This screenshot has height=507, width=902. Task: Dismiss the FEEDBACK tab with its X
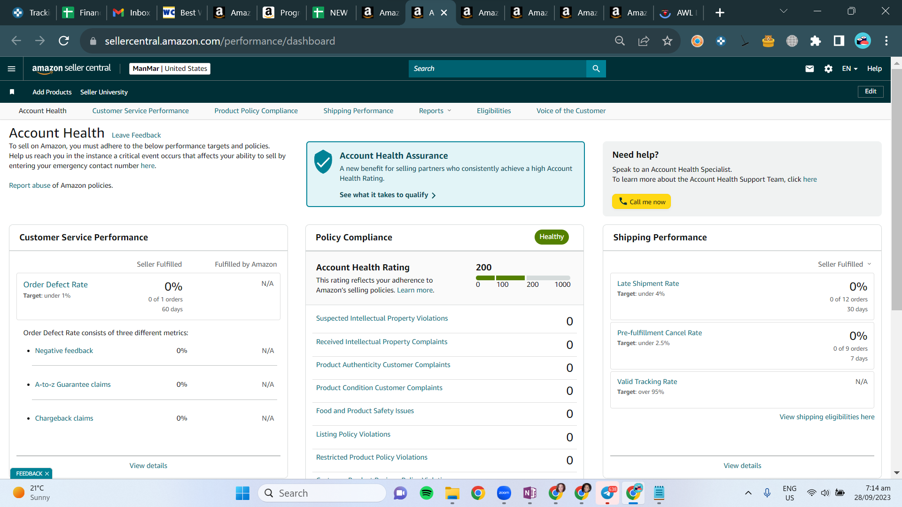47,474
